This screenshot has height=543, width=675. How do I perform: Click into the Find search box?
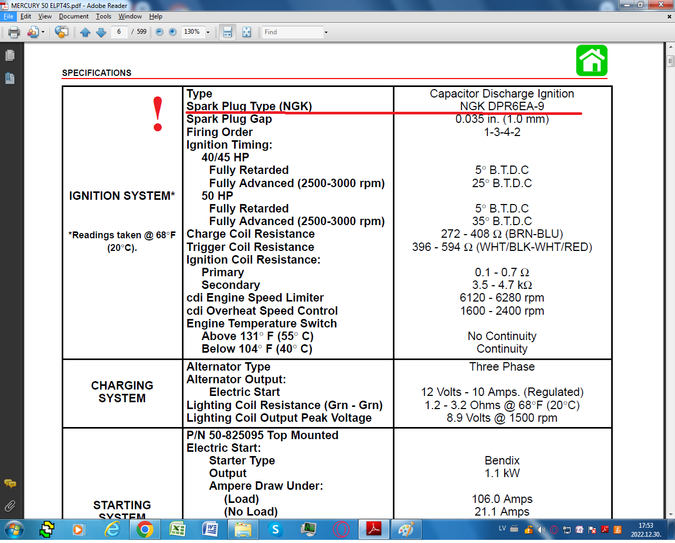pyautogui.click(x=293, y=32)
